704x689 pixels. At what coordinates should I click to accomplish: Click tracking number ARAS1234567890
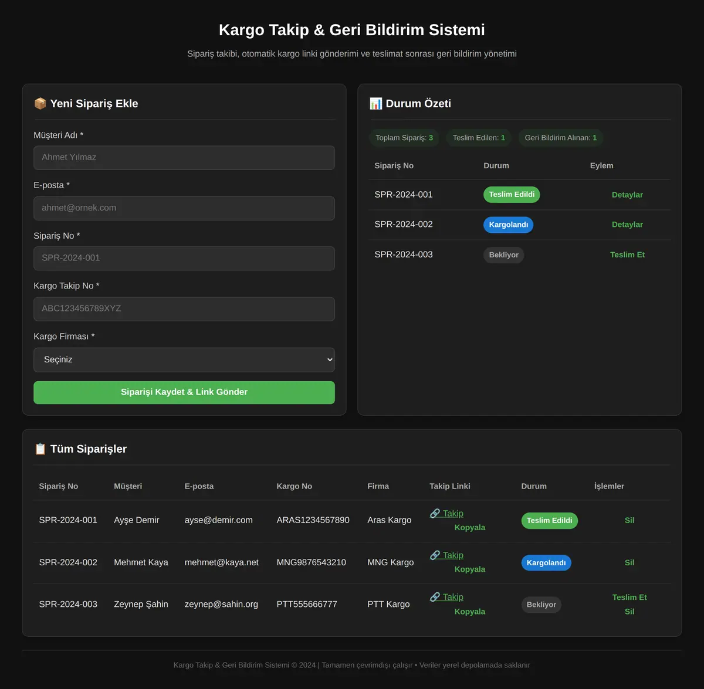coord(313,520)
